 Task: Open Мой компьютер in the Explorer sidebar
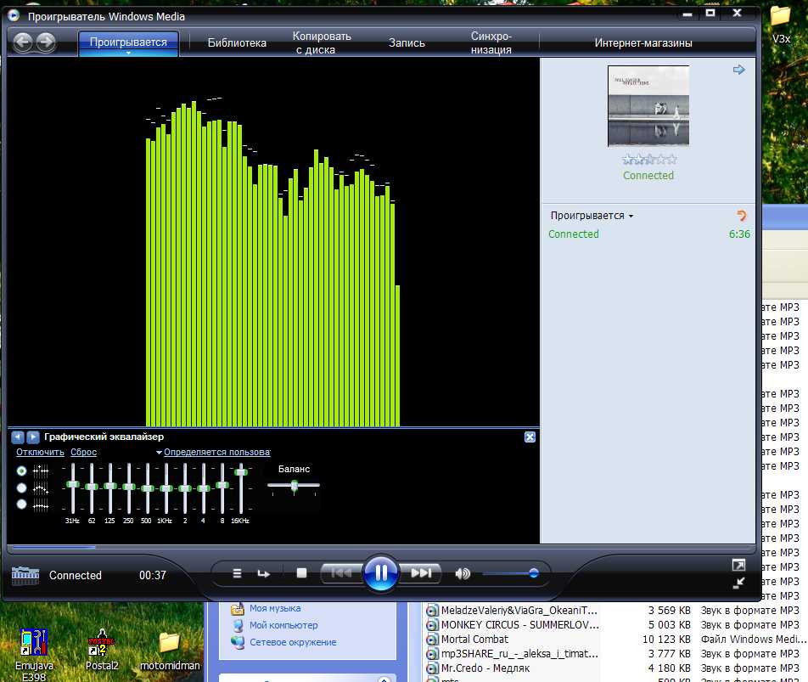[x=284, y=625]
